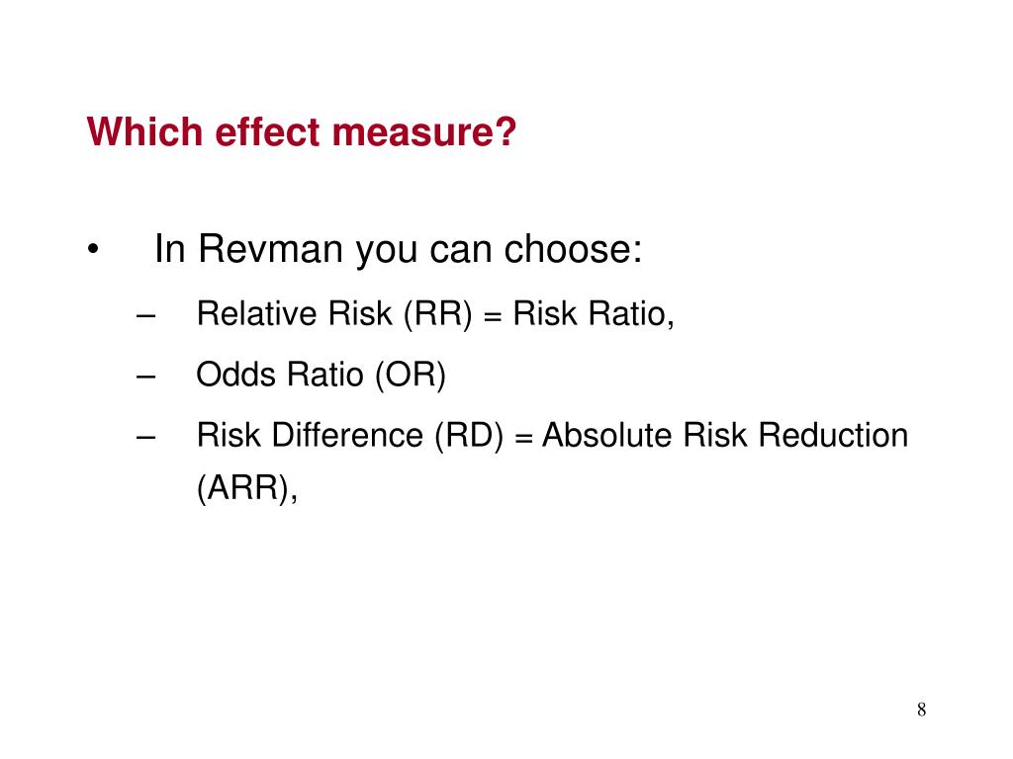The image size is (1013, 759).
Task: Click the word "choose:" in the main bullet
Action: pyautogui.click(x=573, y=248)
